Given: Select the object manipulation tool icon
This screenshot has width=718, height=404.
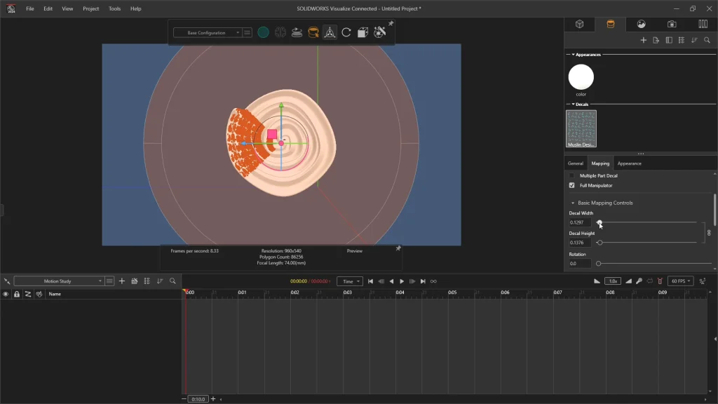Looking at the screenshot, I should [330, 32].
